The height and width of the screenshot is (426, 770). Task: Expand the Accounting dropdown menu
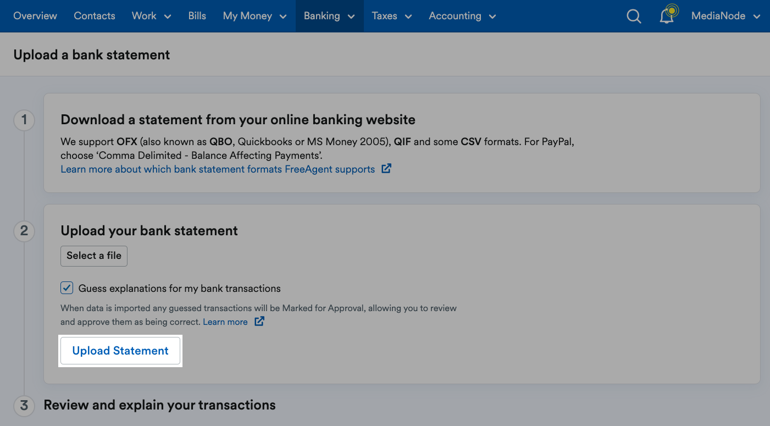[x=462, y=16]
